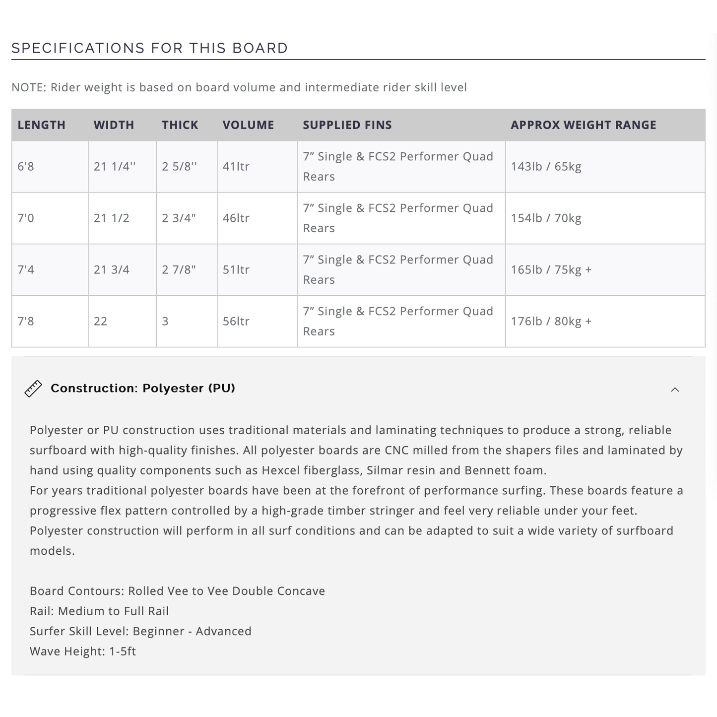The width and height of the screenshot is (717, 717).
Task: Select the SUPPLIED FINS column header
Action: (347, 125)
